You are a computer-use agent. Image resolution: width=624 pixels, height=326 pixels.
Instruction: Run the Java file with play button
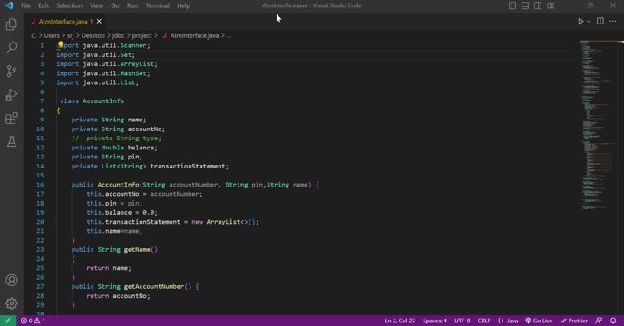pyautogui.click(x=580, y=22)
